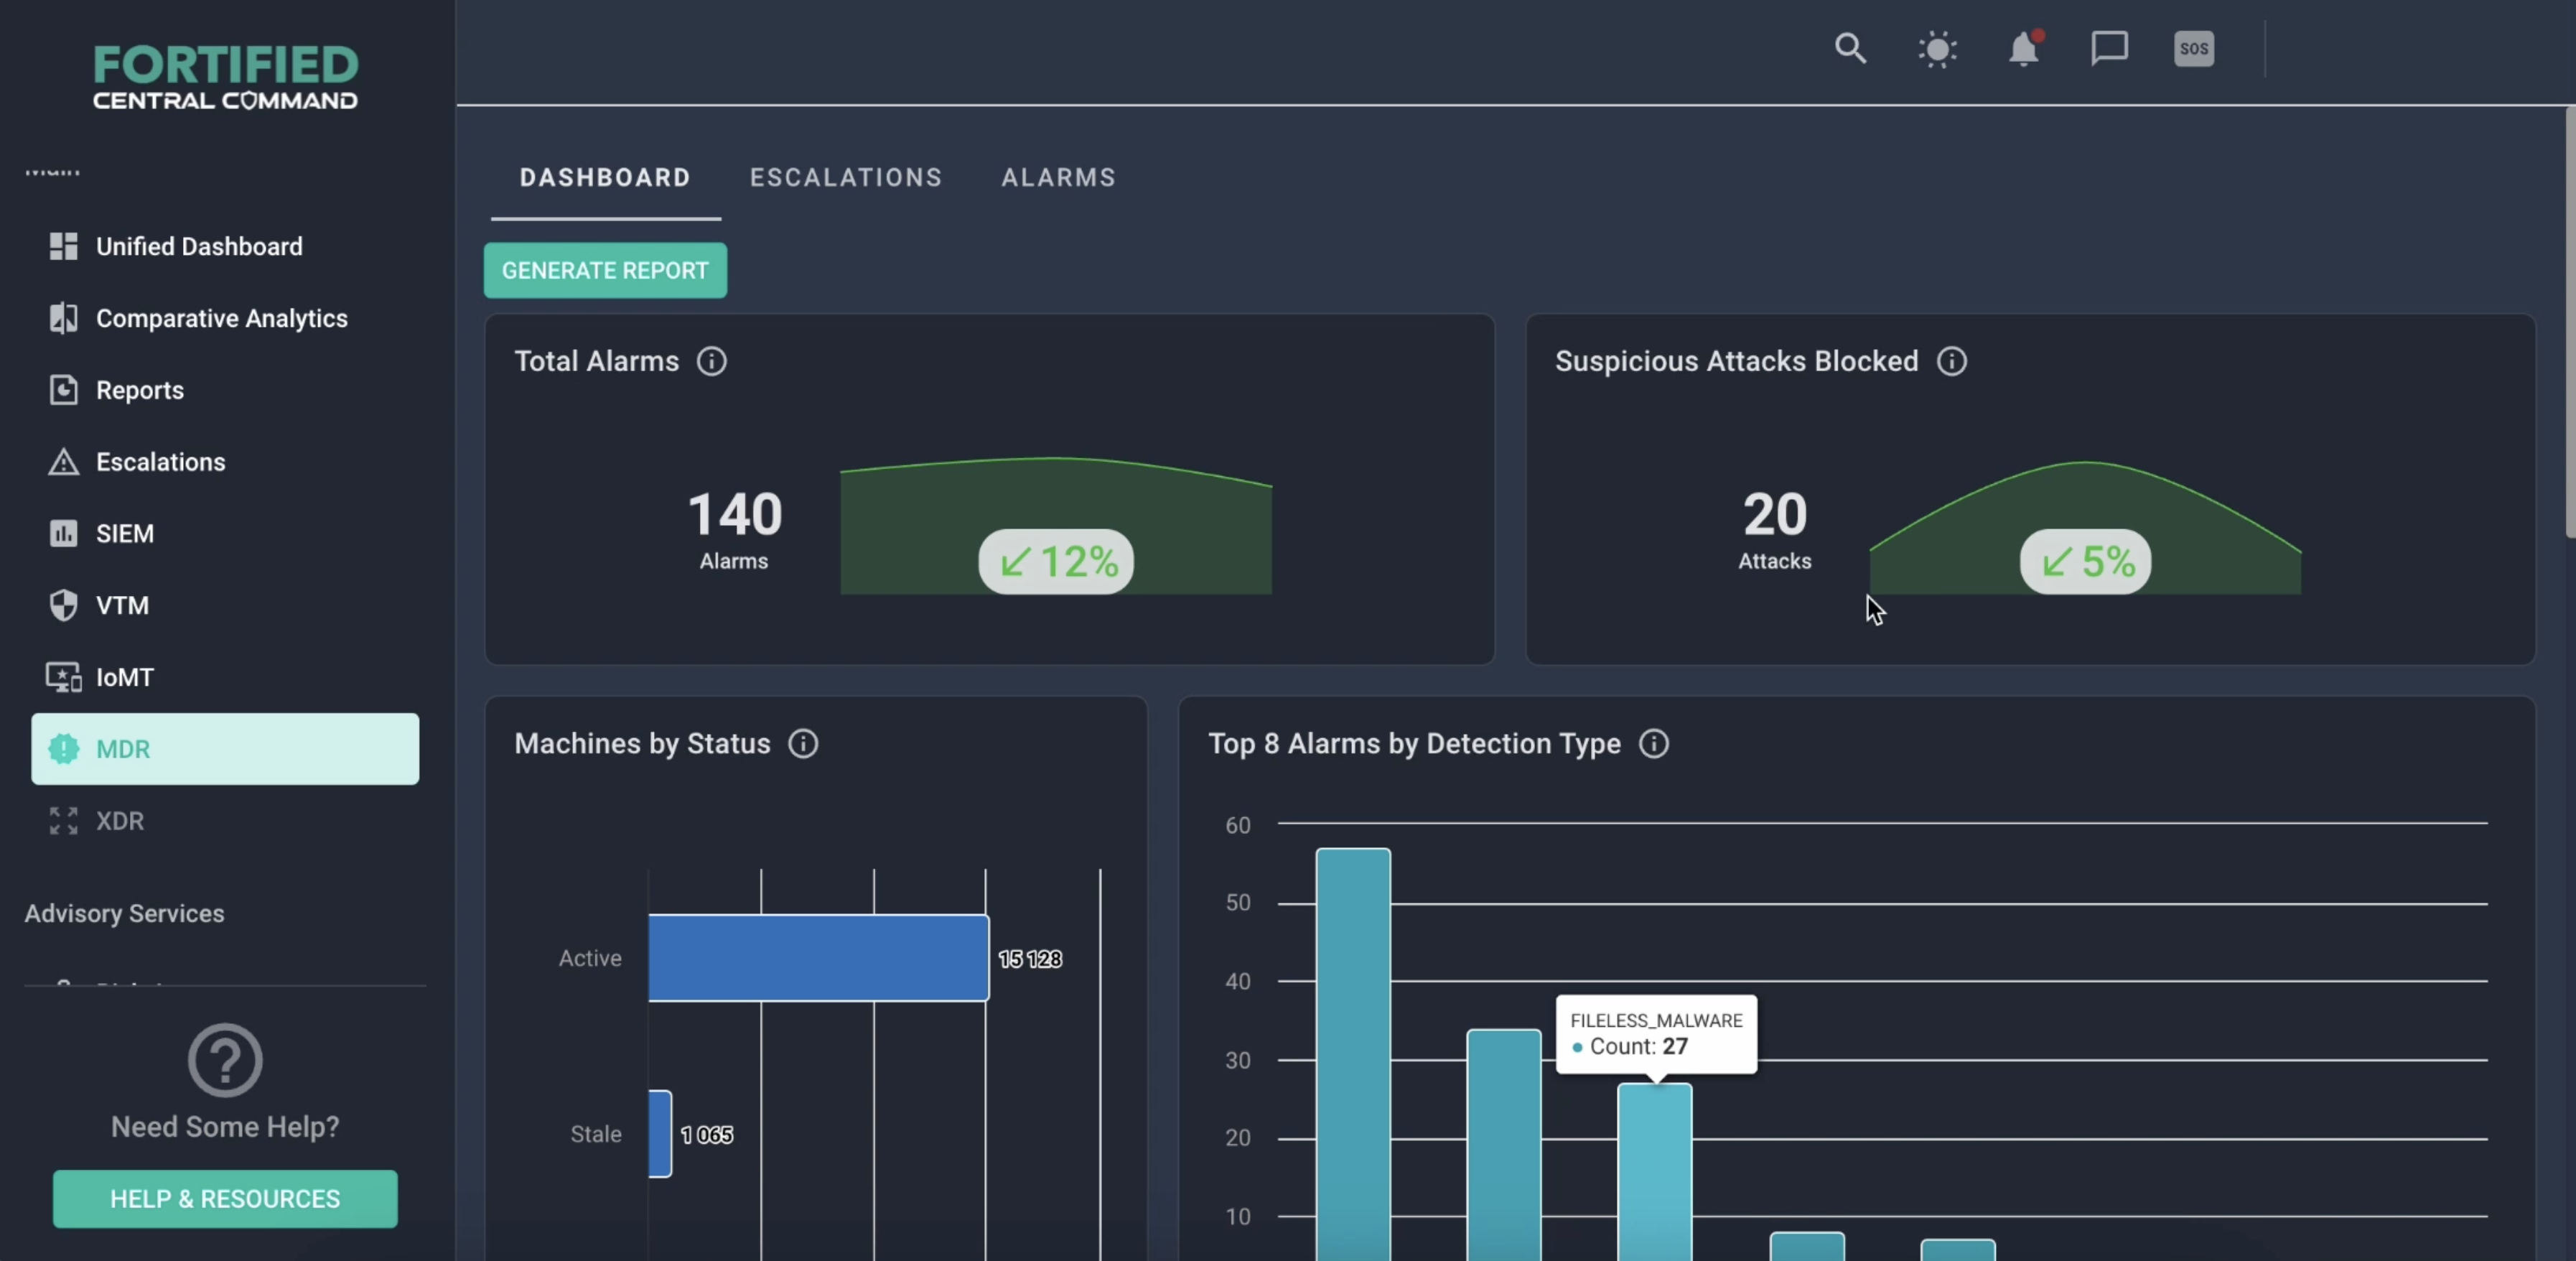This screenshot has height=1261, width=2576.
Task: Toggle the light/dark theme sun icon
Action: [x=1937, y=49]
